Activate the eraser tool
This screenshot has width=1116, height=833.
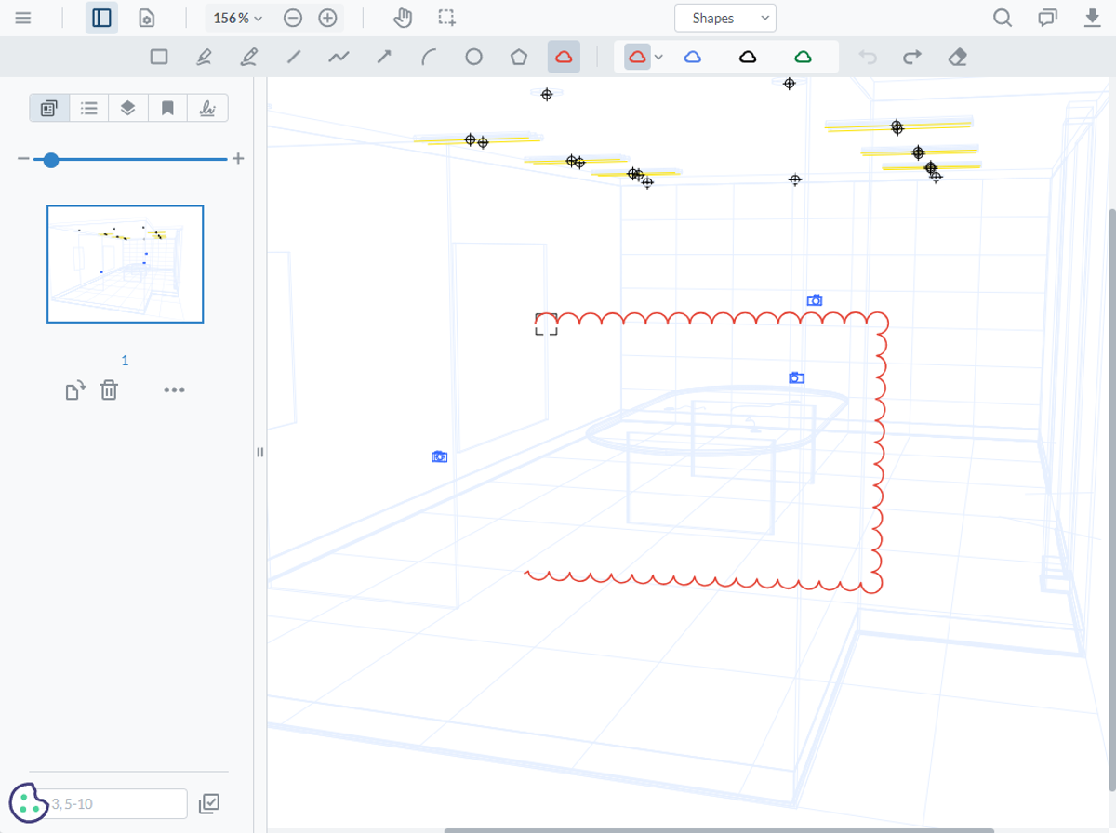pos(958,57)
